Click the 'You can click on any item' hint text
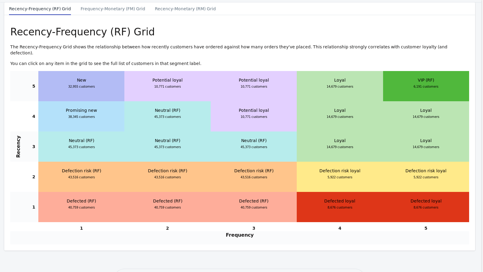This screenshot has width=483, height=272. coord(106,63)
